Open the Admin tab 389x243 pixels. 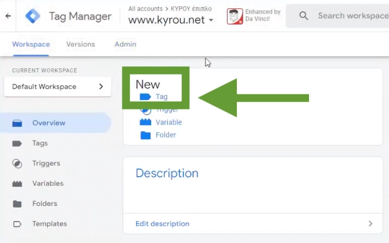click(x=125, y=44)
